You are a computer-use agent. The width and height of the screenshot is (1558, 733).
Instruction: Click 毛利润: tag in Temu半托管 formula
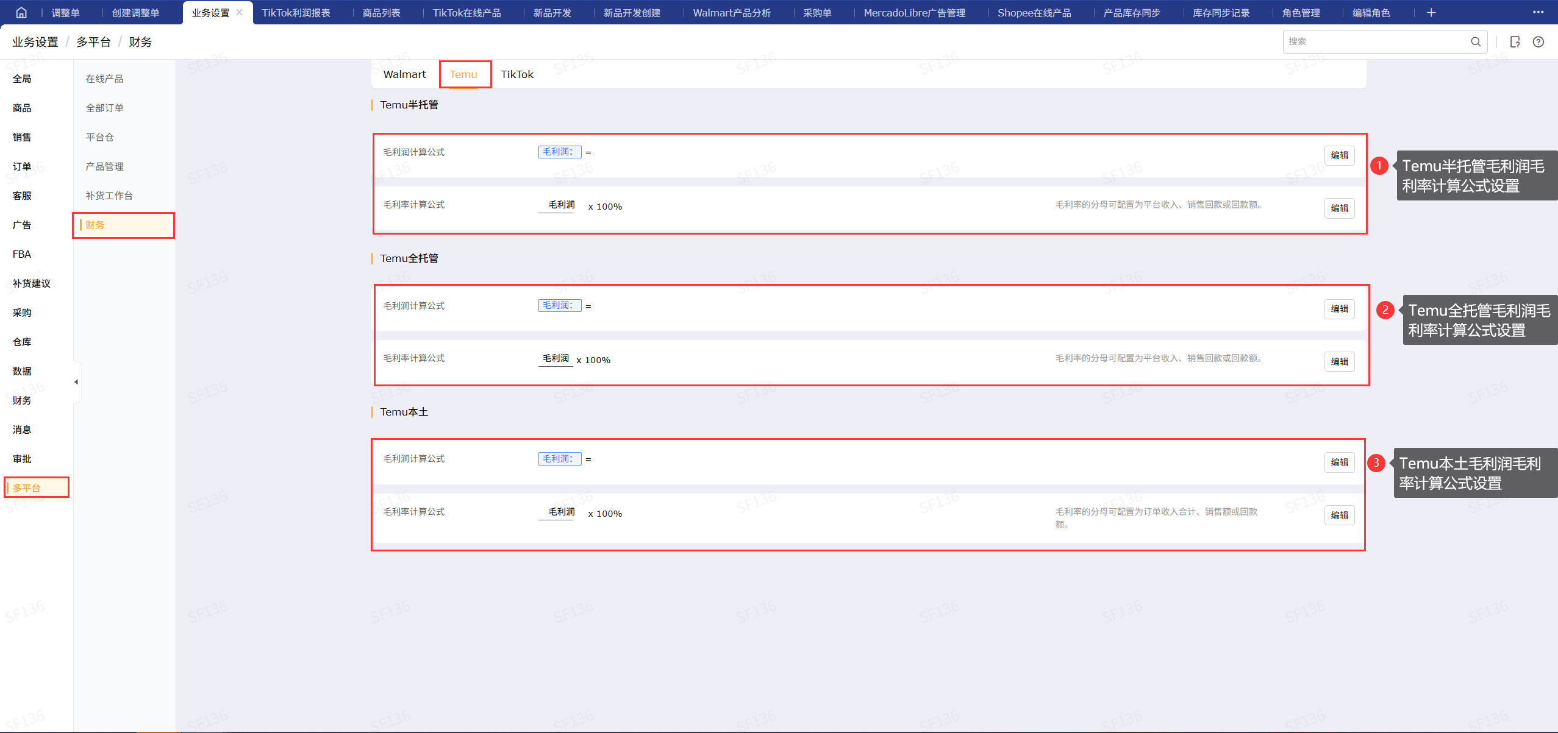560,152
